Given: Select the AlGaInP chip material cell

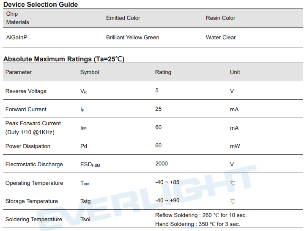Looking at the screenshot, I should pos(16,37).
